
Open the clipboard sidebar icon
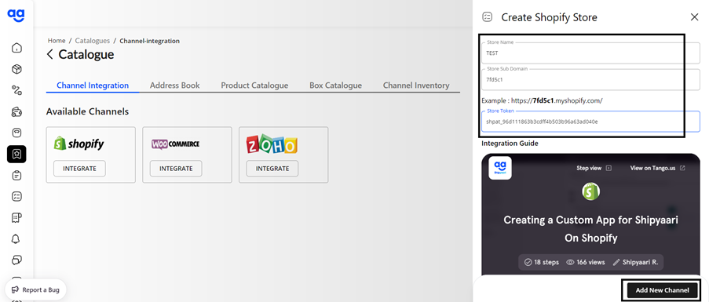16,175
